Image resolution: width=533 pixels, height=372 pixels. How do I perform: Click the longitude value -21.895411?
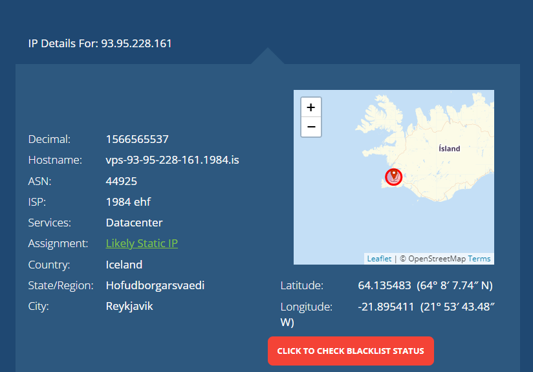386,307
